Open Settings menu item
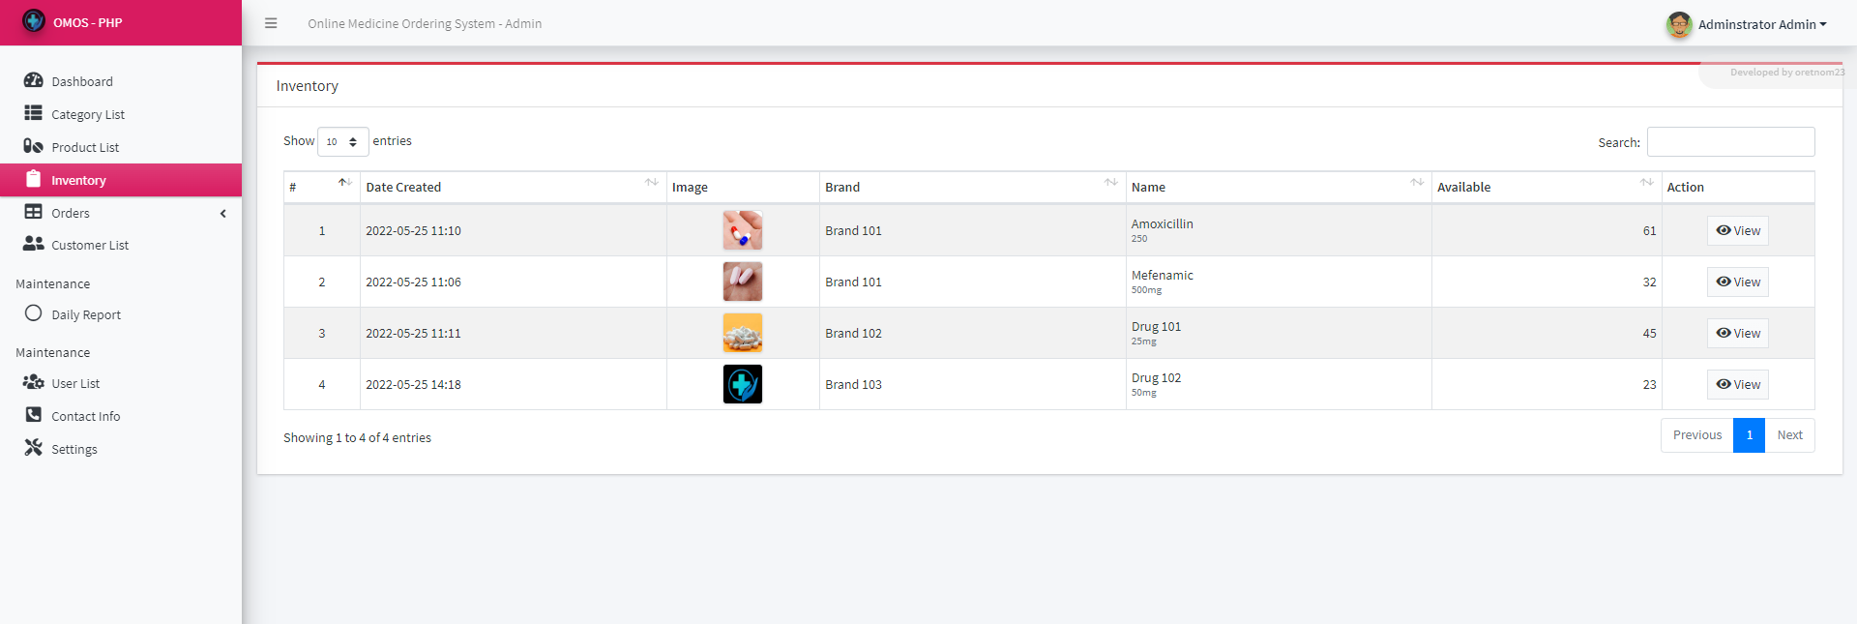 [x=121, y=449]
